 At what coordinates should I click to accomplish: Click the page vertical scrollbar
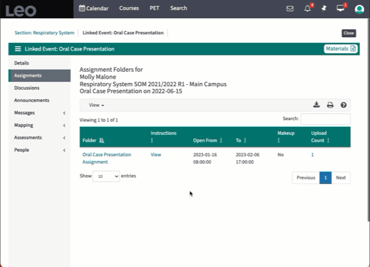(x=369, y=120)
